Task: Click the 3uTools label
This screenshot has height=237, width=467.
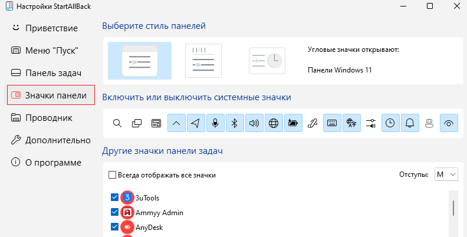Action: pos(147,198)
